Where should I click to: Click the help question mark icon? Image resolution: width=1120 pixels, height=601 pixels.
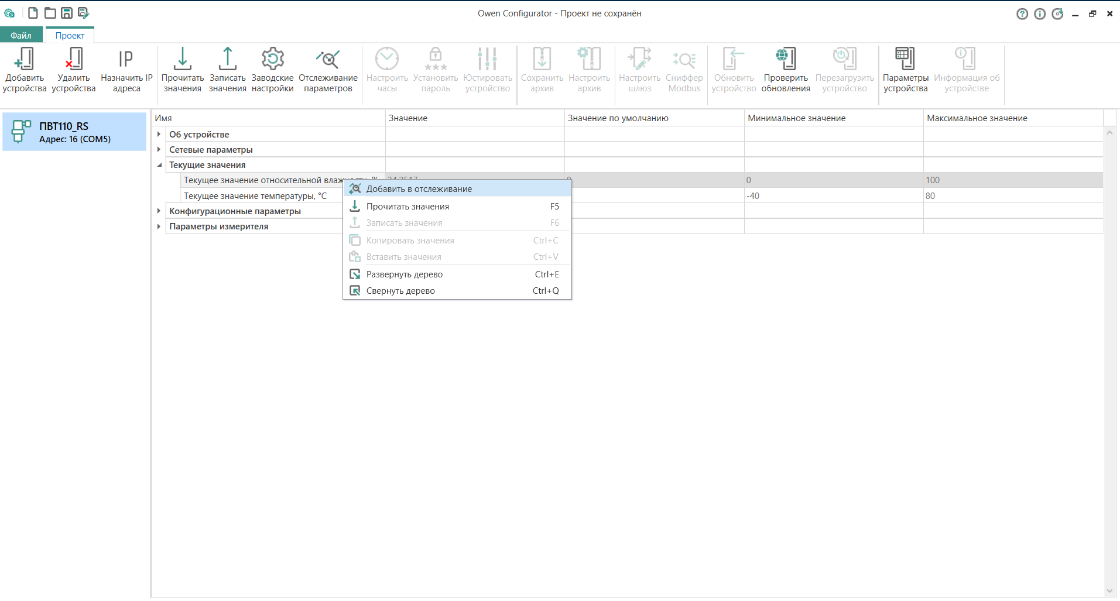coord(1022,14)
